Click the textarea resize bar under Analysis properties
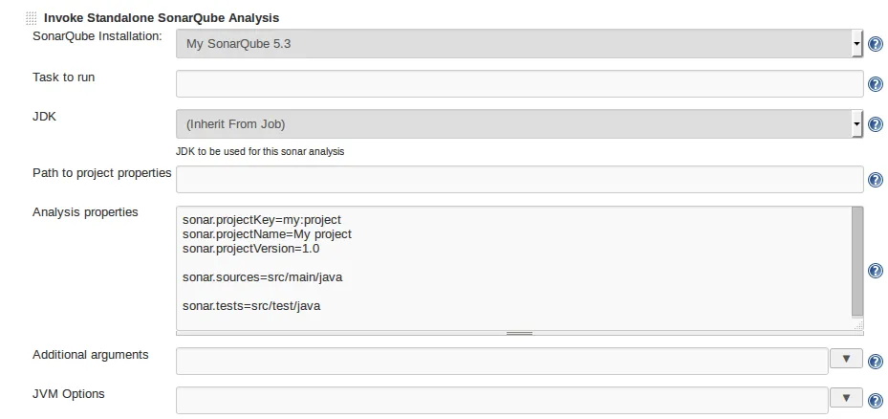Screen dimensions: 888x419 point(519,333)
